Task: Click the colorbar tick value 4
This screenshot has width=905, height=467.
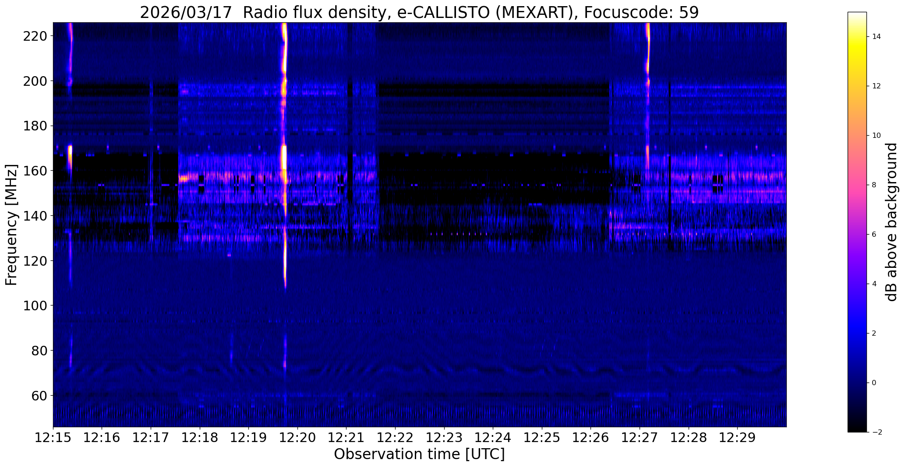Action: pos(874,284)
